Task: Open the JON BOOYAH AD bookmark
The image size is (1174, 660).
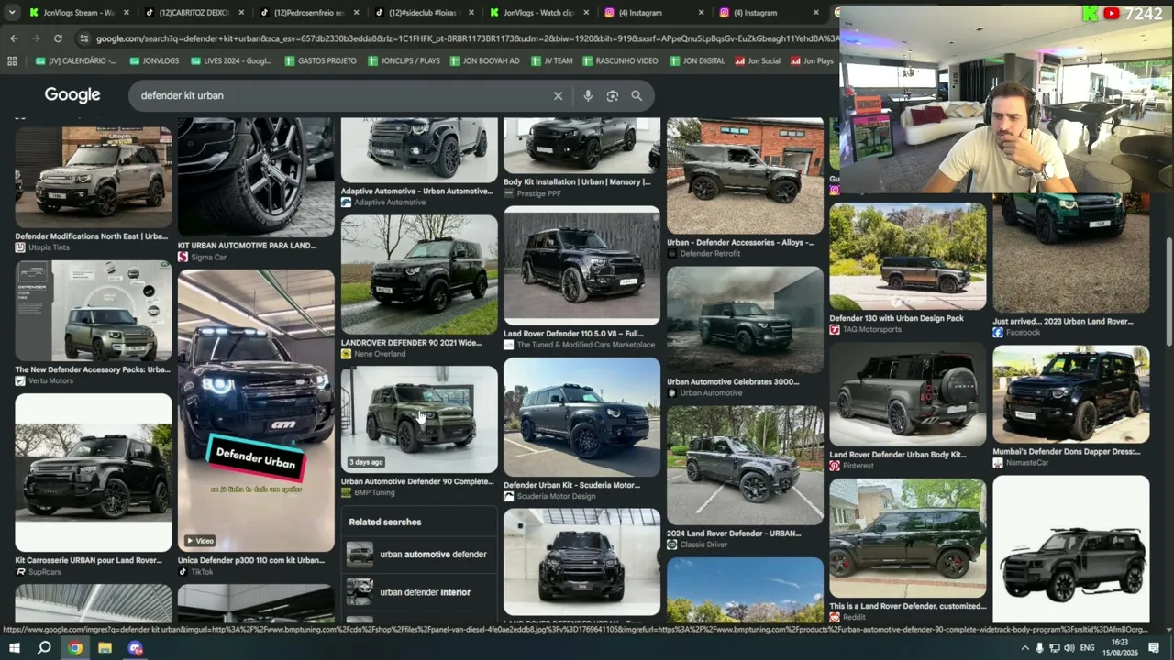Action: [485, 60]
